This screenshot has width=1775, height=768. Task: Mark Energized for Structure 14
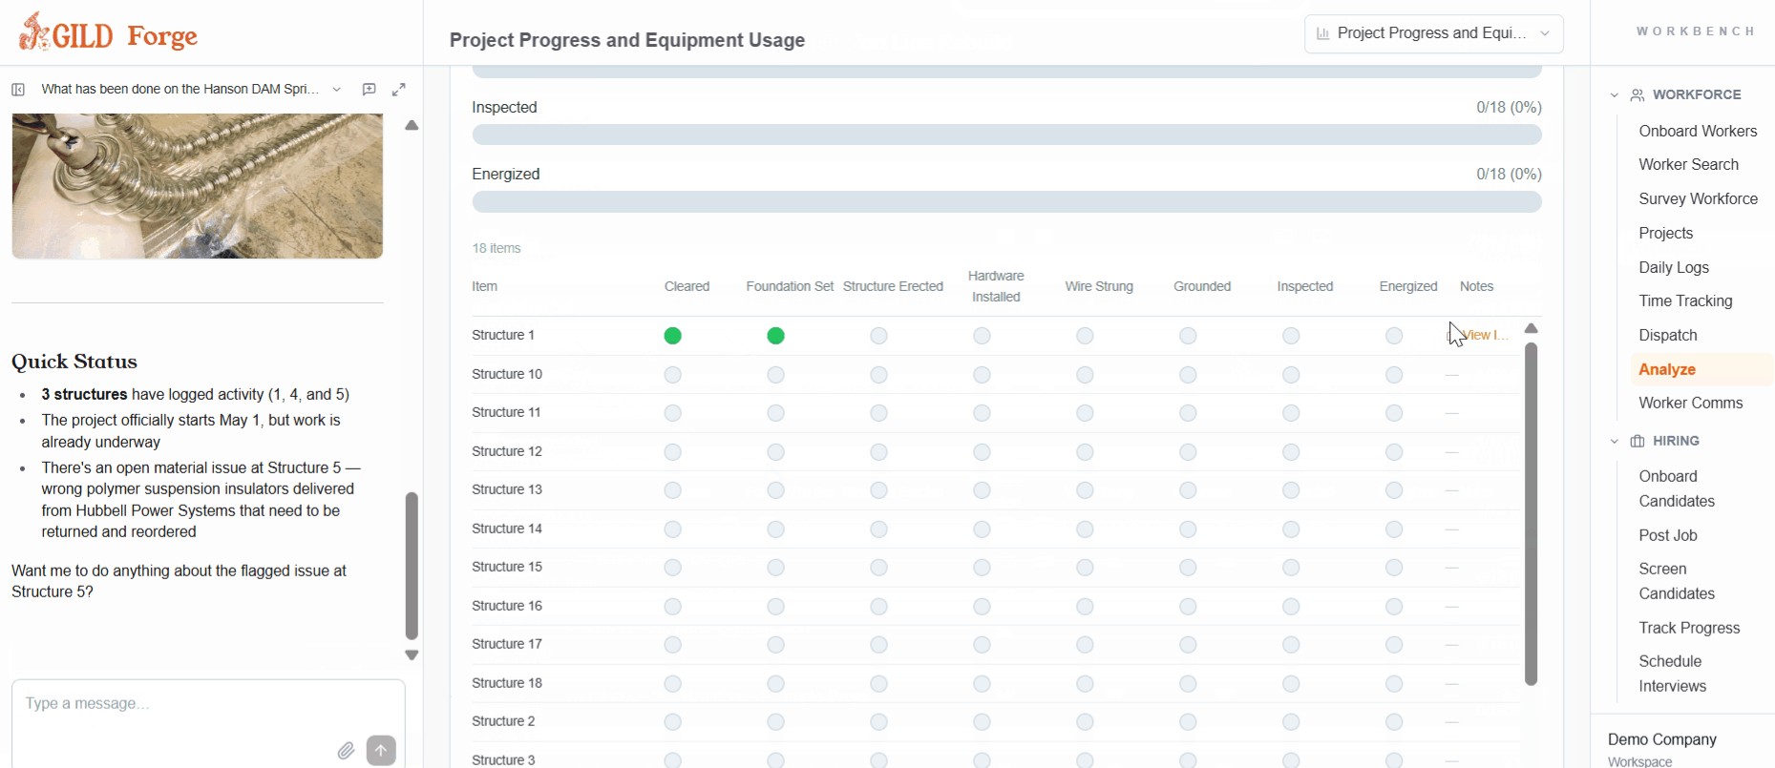tap(1394, 529)
